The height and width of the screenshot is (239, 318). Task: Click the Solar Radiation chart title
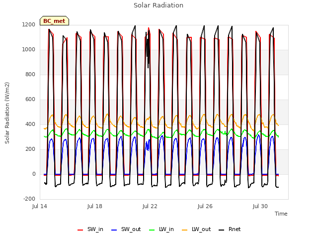click(x=159, y=5)
